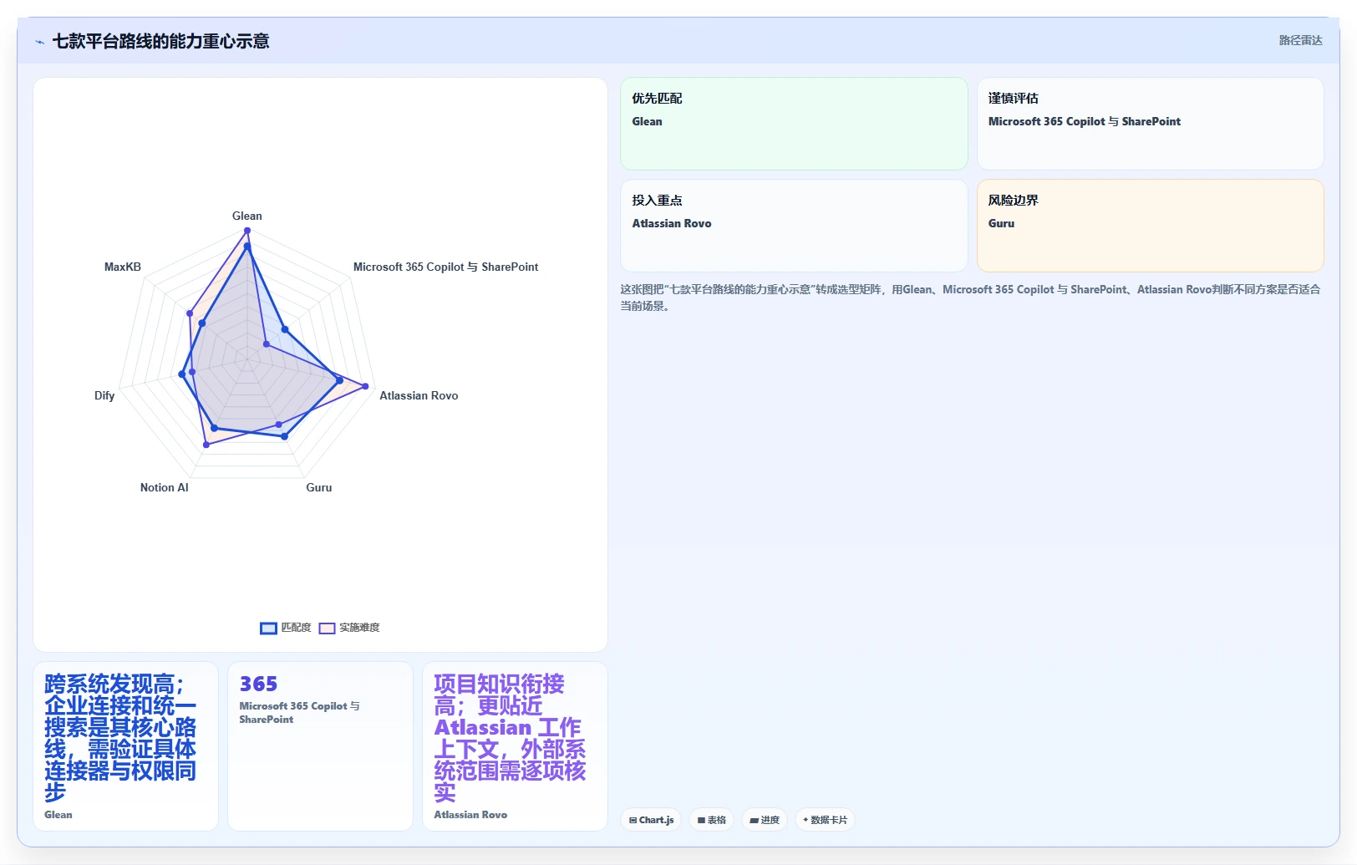Toggle the 匹配度 legend entry
This screenshot has height=865, width=1357.
click(x=286, y=628)
